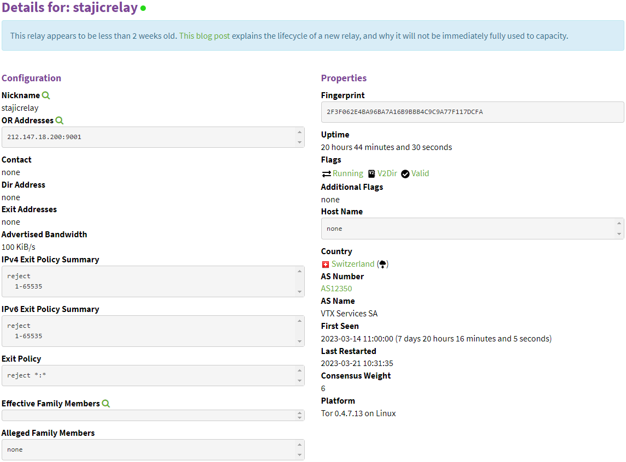
Task: Click the Alleged Family Members scroll down arrow
Action: coord(299,455)
